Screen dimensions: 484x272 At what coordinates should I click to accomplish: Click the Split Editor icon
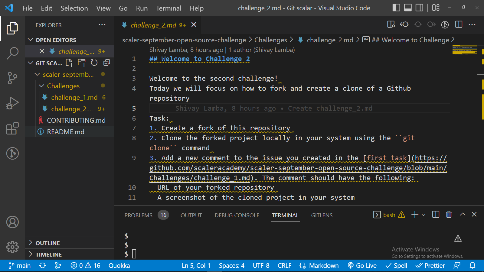click(459, 24)
